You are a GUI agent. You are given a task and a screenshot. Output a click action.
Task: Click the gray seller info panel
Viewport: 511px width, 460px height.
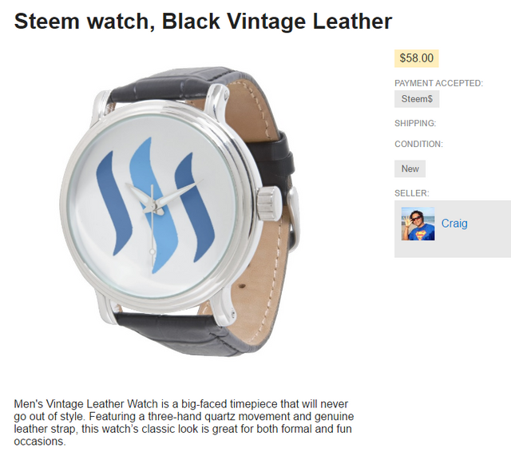(453, 229)
